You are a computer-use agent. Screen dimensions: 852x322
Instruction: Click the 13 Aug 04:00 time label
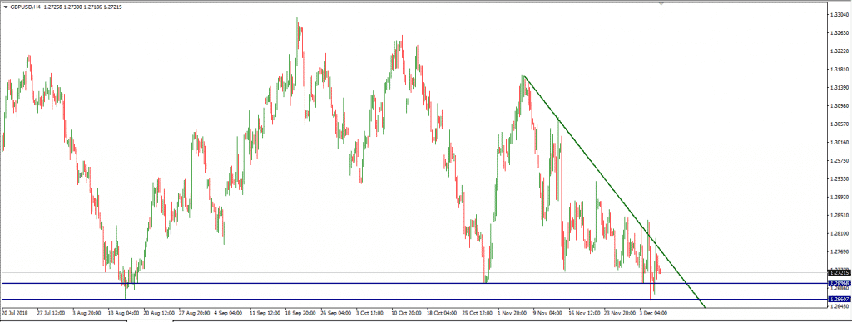(x=123, y=314)
